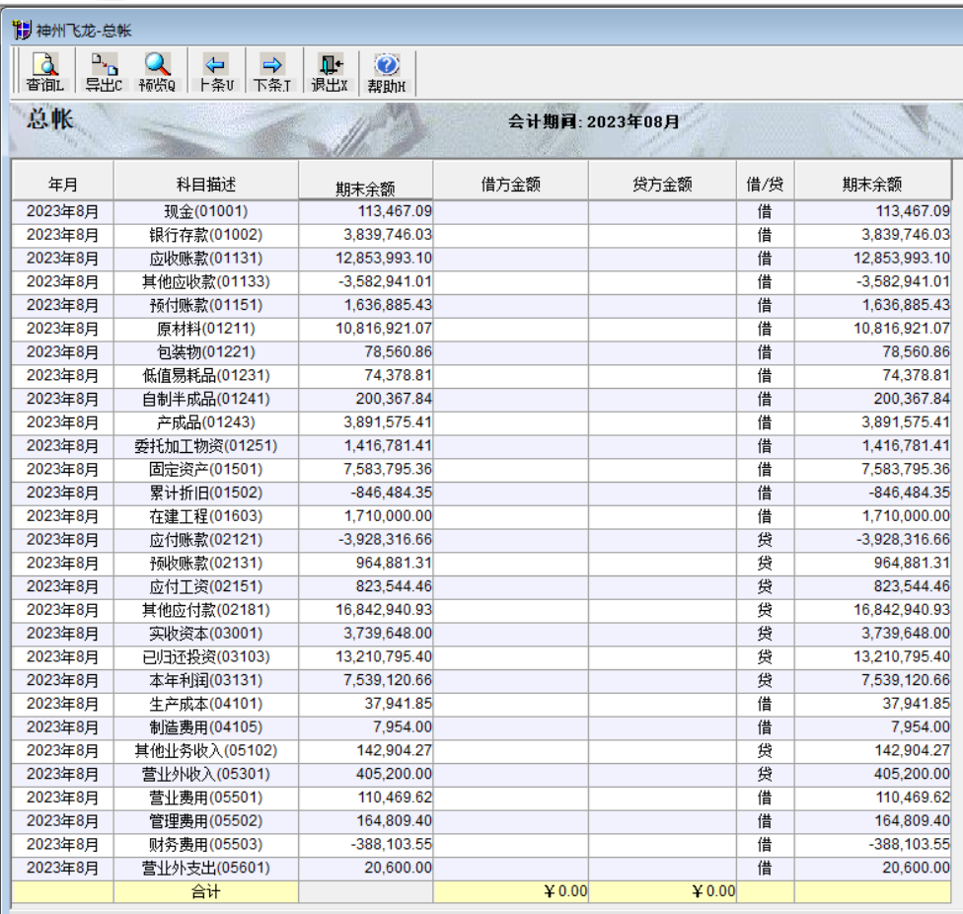
Task: Select 营业费用(05501) account cell
Action: (206, 798)
